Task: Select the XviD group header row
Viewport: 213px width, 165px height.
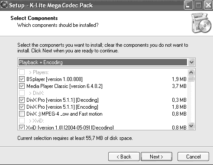Action: tap(103, 121)
